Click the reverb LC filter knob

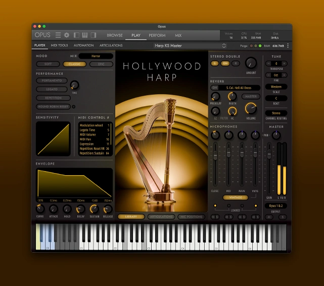(x=215, y=111)
